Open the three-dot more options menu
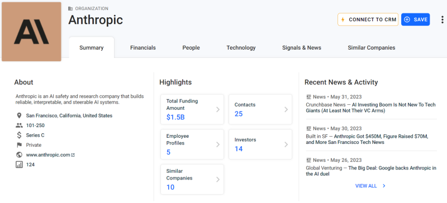Viewport: 447px width, 203px height. tap(442, 20)
